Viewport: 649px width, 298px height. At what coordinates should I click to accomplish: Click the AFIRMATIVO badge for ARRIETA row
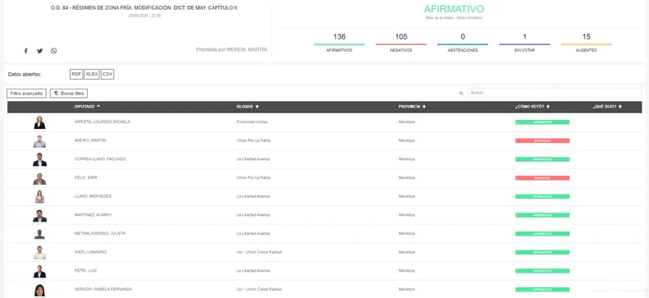[542, 122]
